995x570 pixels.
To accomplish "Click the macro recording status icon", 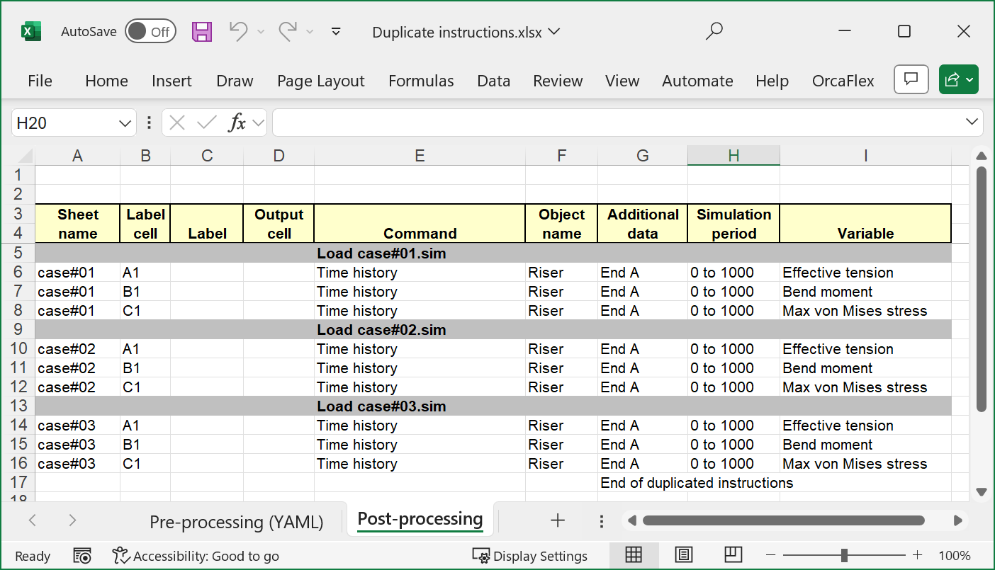I will 82,556.
